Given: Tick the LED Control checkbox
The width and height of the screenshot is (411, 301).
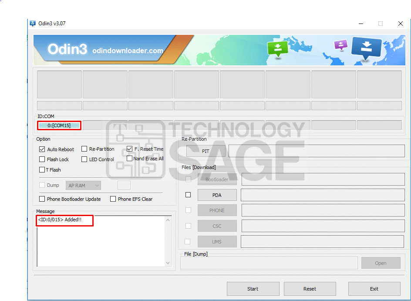Looking at the screenshot, I should click(x=84, y=159).
